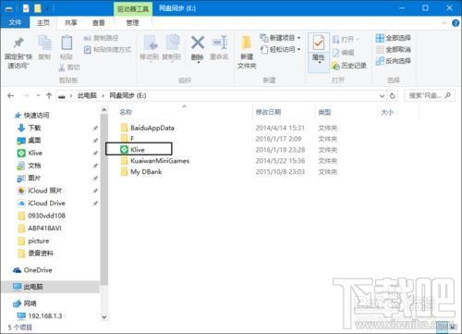Screen dimensions: 462x334
Task: Click Select all in ribbon
Action: click(394, 38)
